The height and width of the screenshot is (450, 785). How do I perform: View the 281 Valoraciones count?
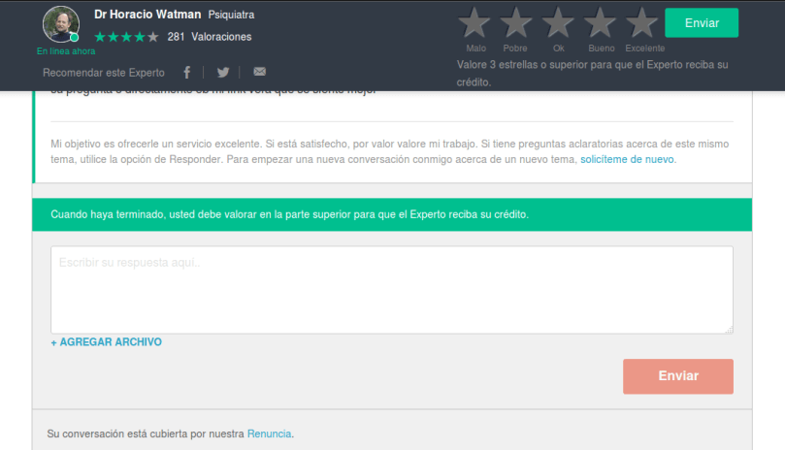click(x=209, y=37)
